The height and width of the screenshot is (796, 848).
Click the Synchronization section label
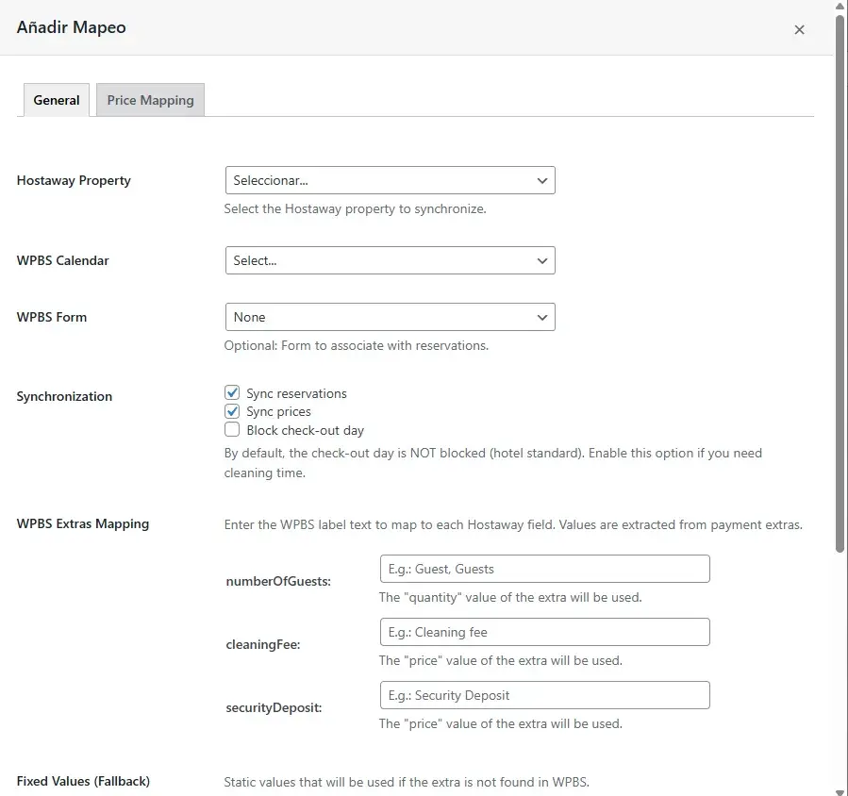tap(64, 396)
